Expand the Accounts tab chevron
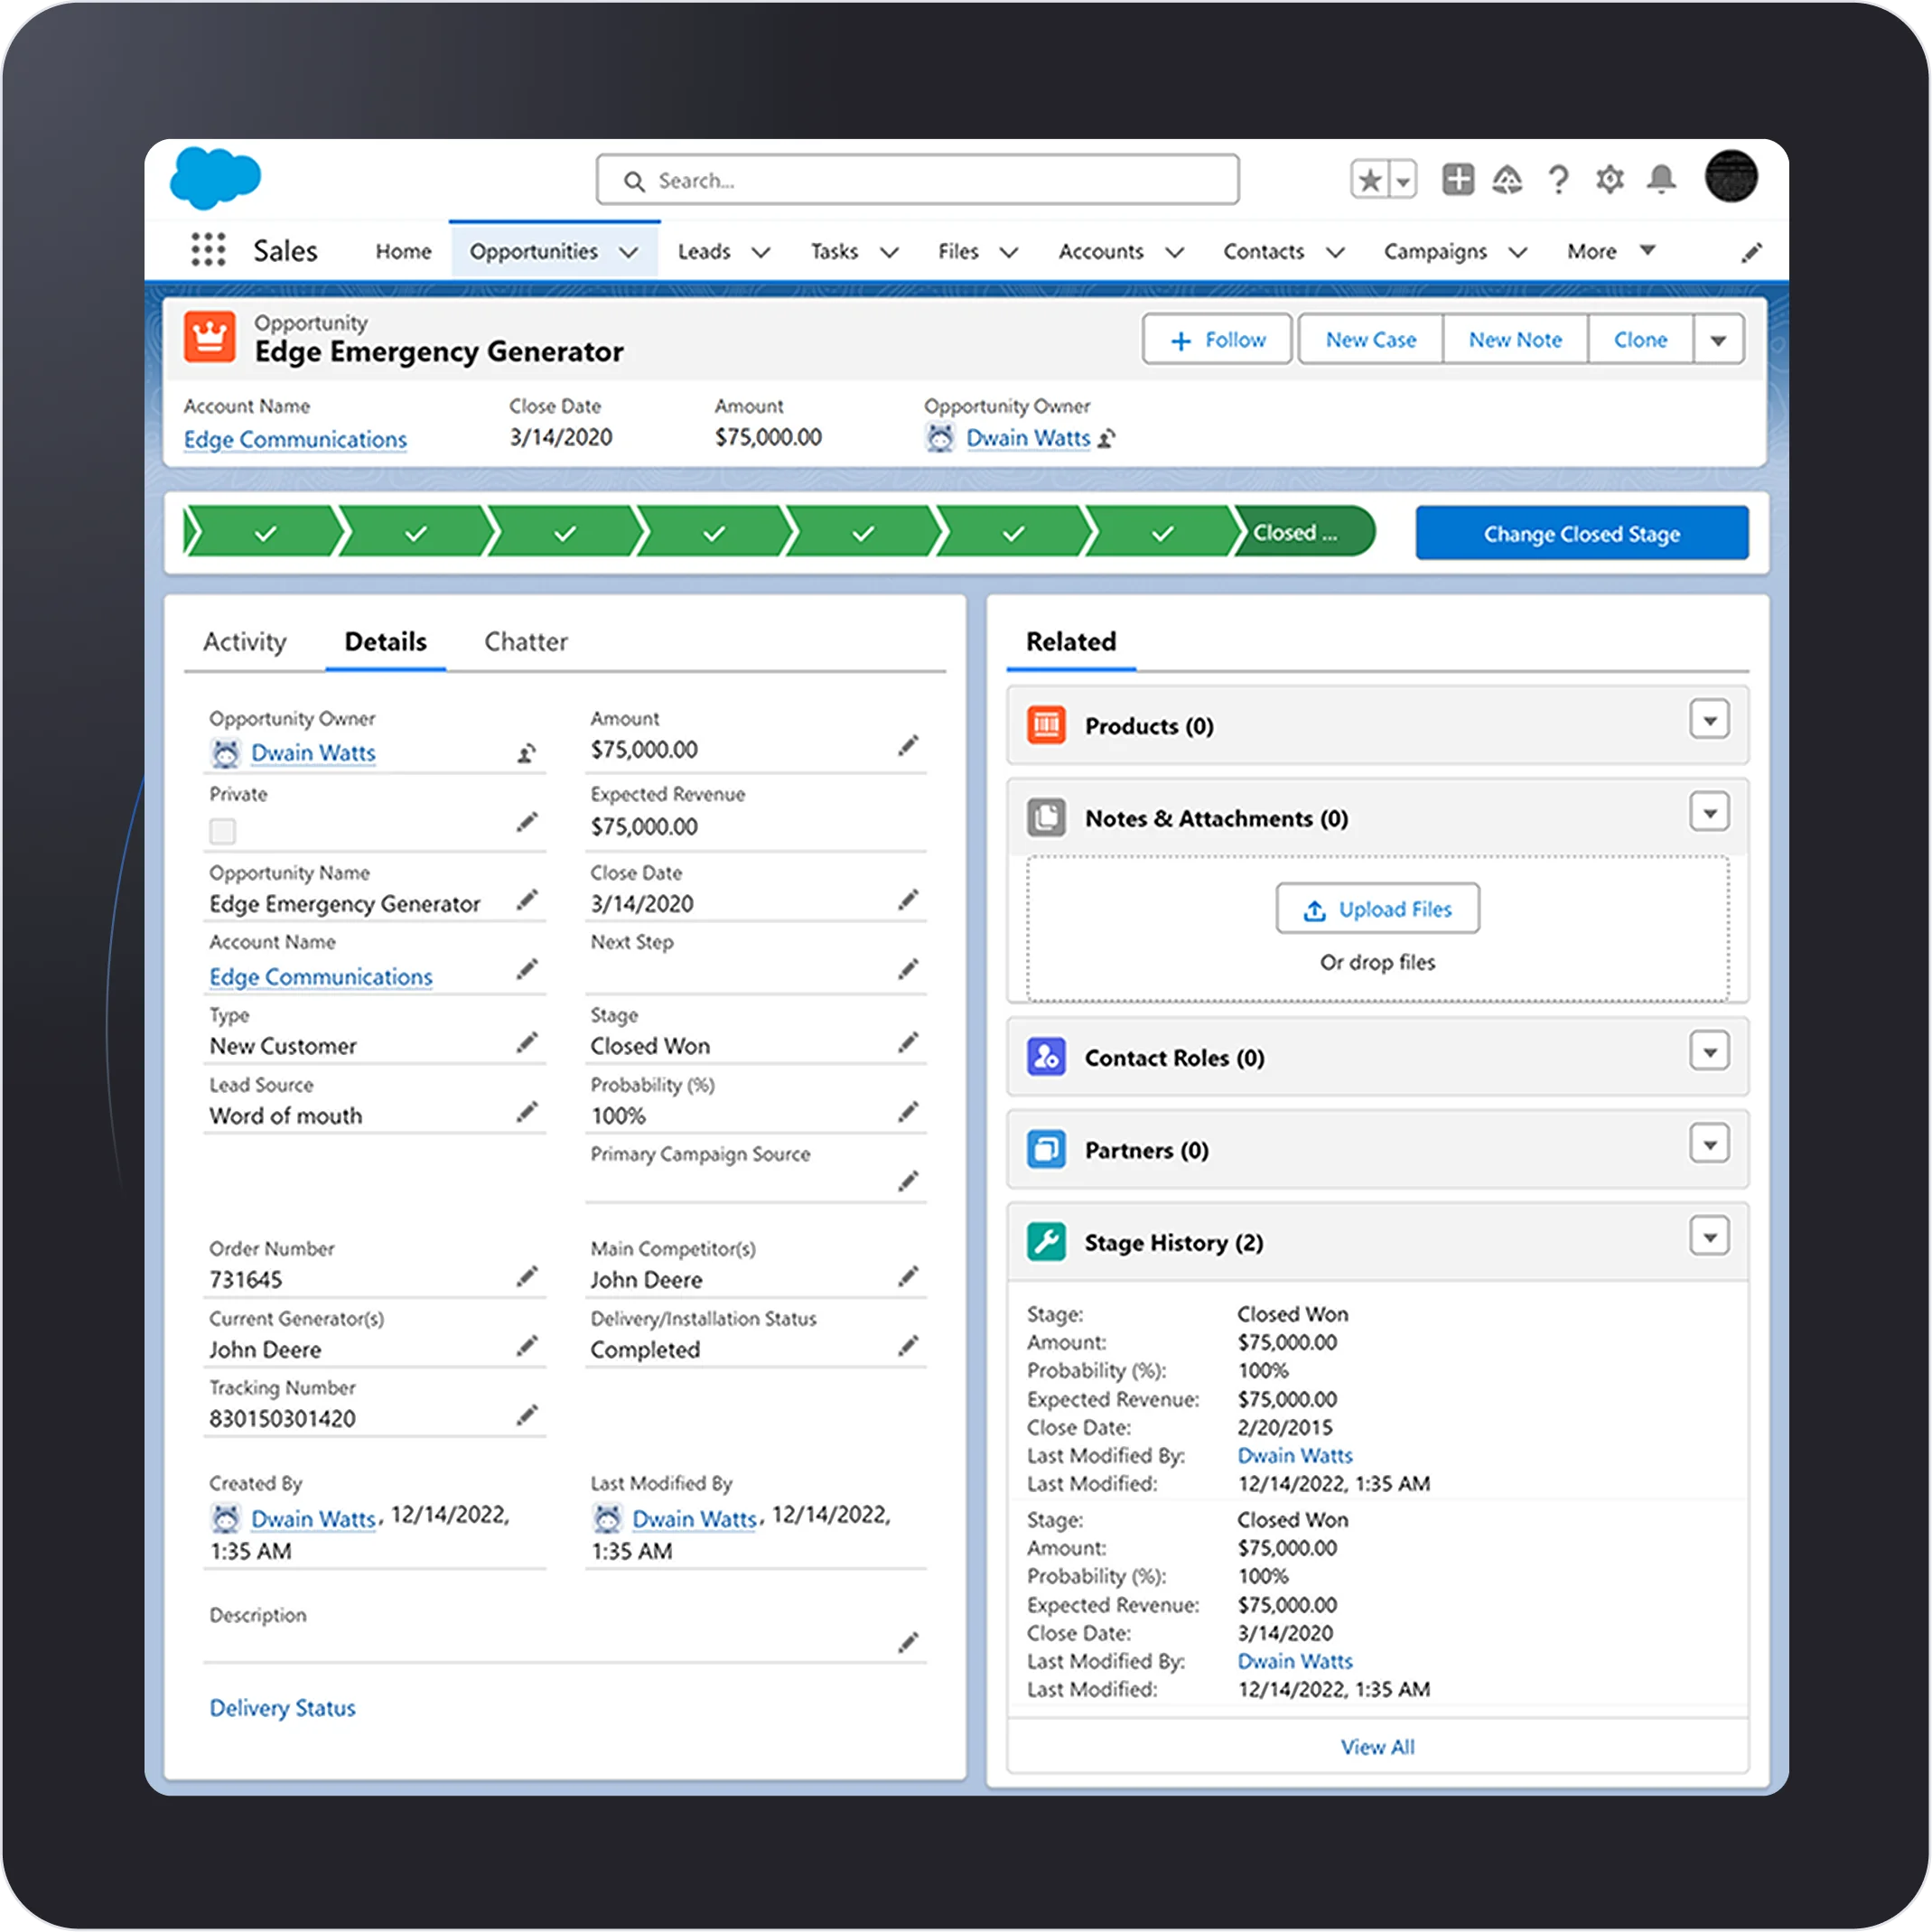1932x1932 pixels. (1175, 252)
